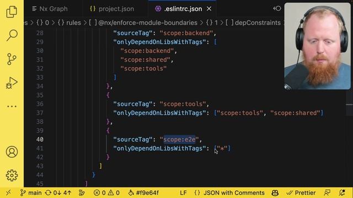Click the remote window indicator in the status bar
The height and width of the screenshot is (198, 353).
point(8,193)
